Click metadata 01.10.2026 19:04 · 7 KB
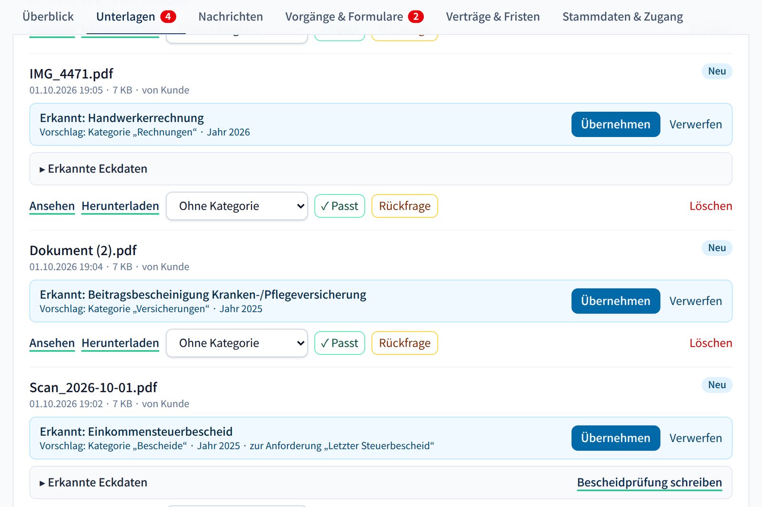 click(x=81, y=267)
